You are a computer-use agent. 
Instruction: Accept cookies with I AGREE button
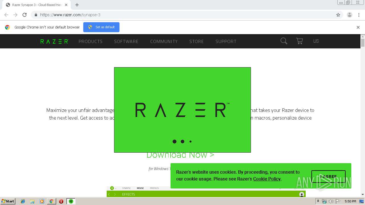[328, 177]
